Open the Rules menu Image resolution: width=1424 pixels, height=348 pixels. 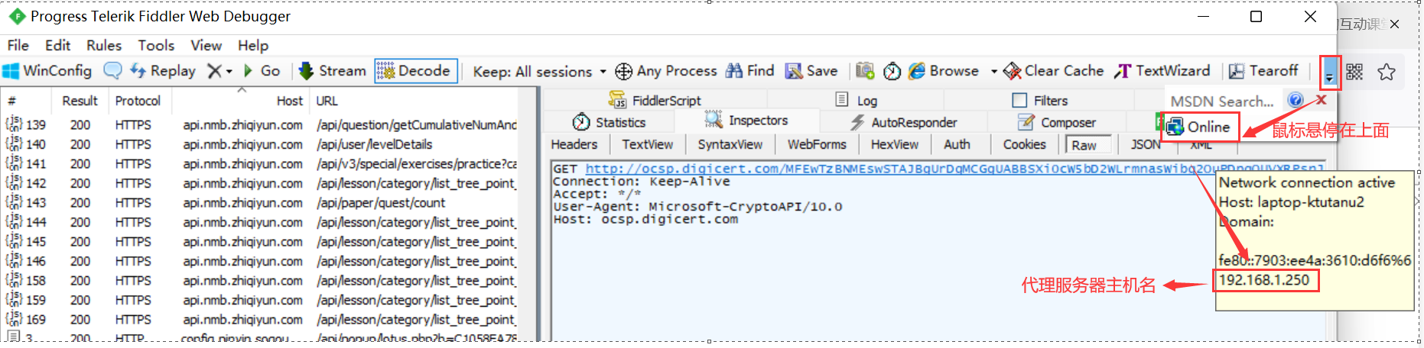tap(104, 45)
